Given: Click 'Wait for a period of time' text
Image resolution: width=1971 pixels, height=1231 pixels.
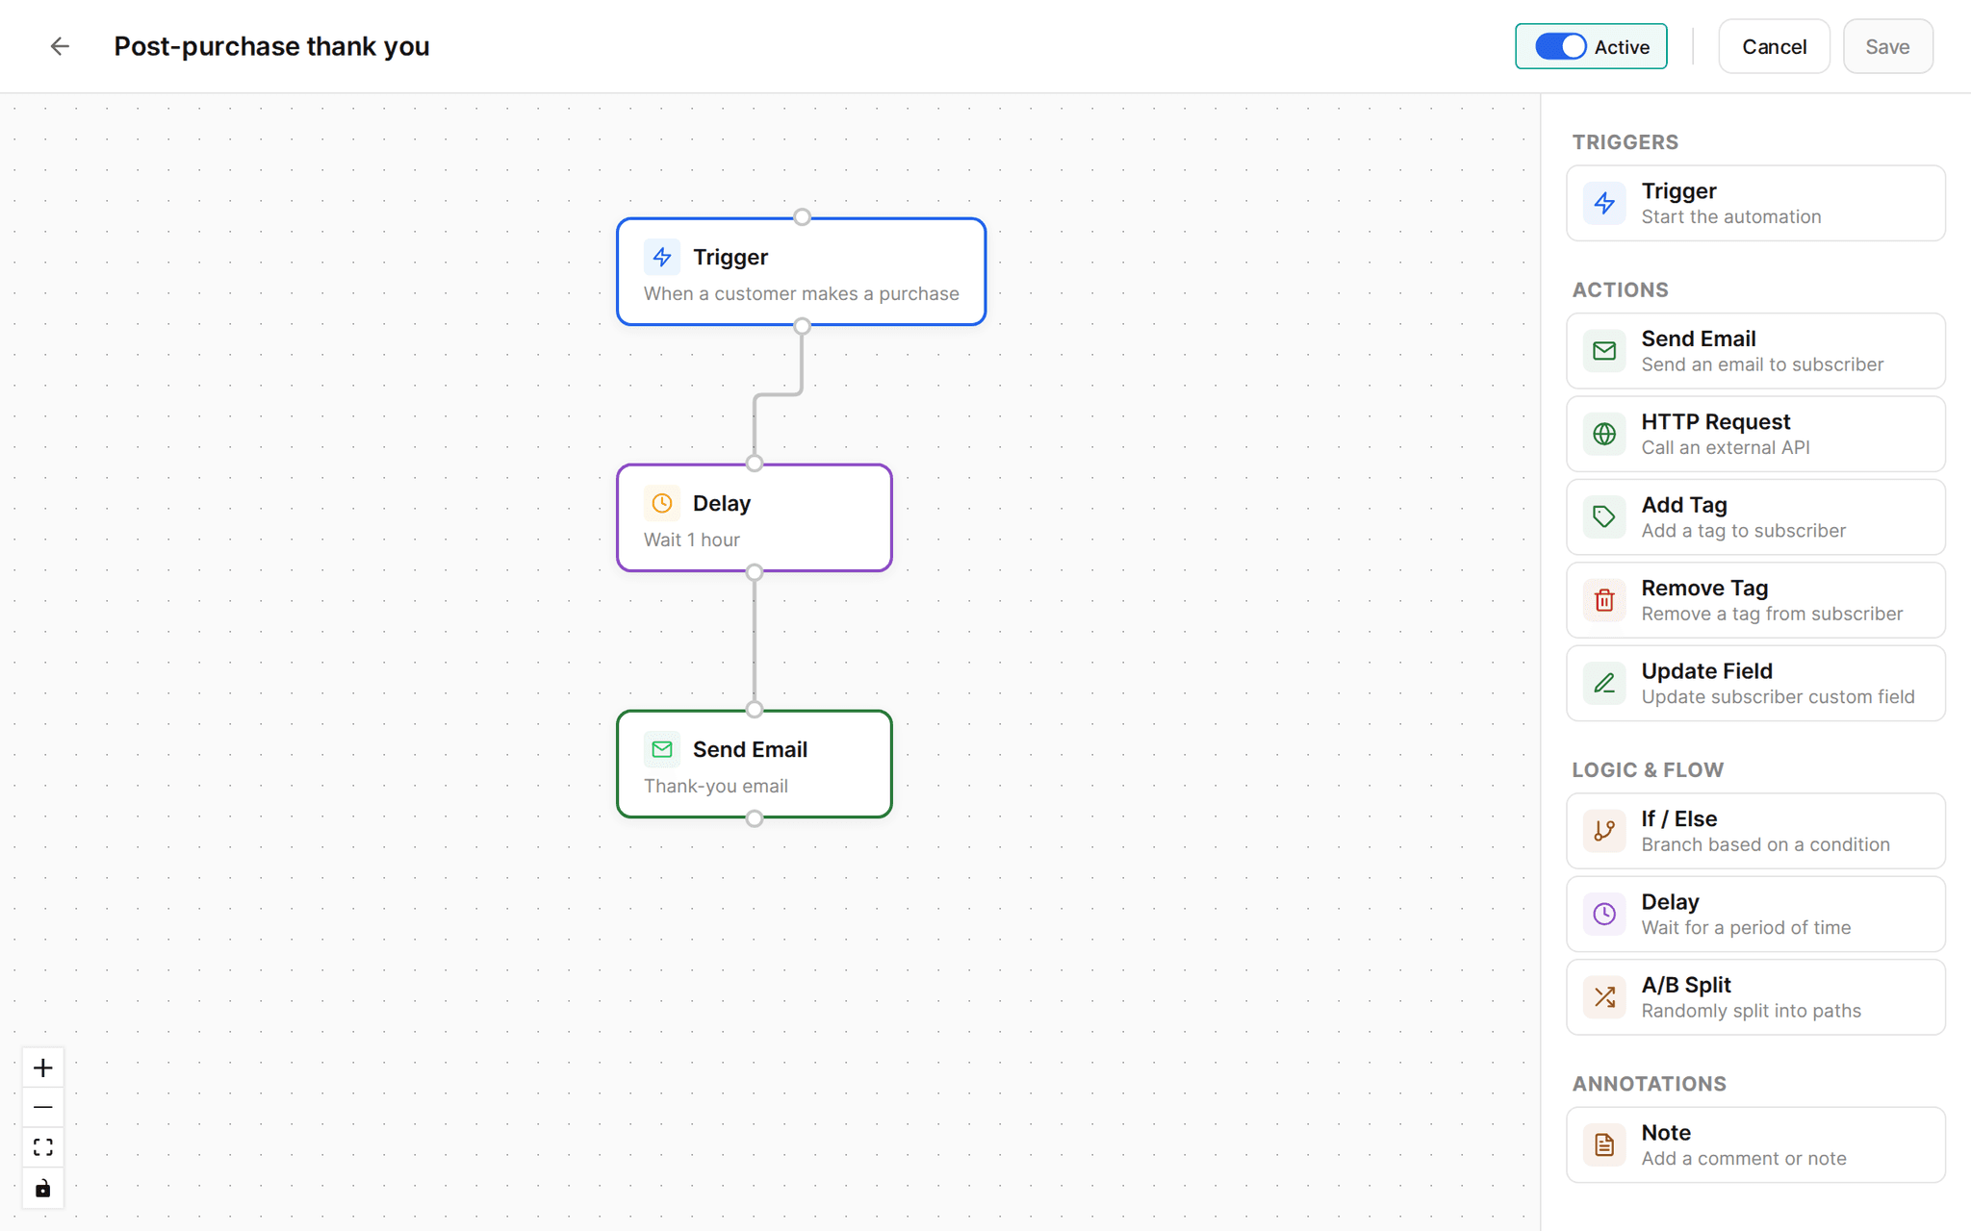Looking at the screenshot, I should pos(1746,927).
